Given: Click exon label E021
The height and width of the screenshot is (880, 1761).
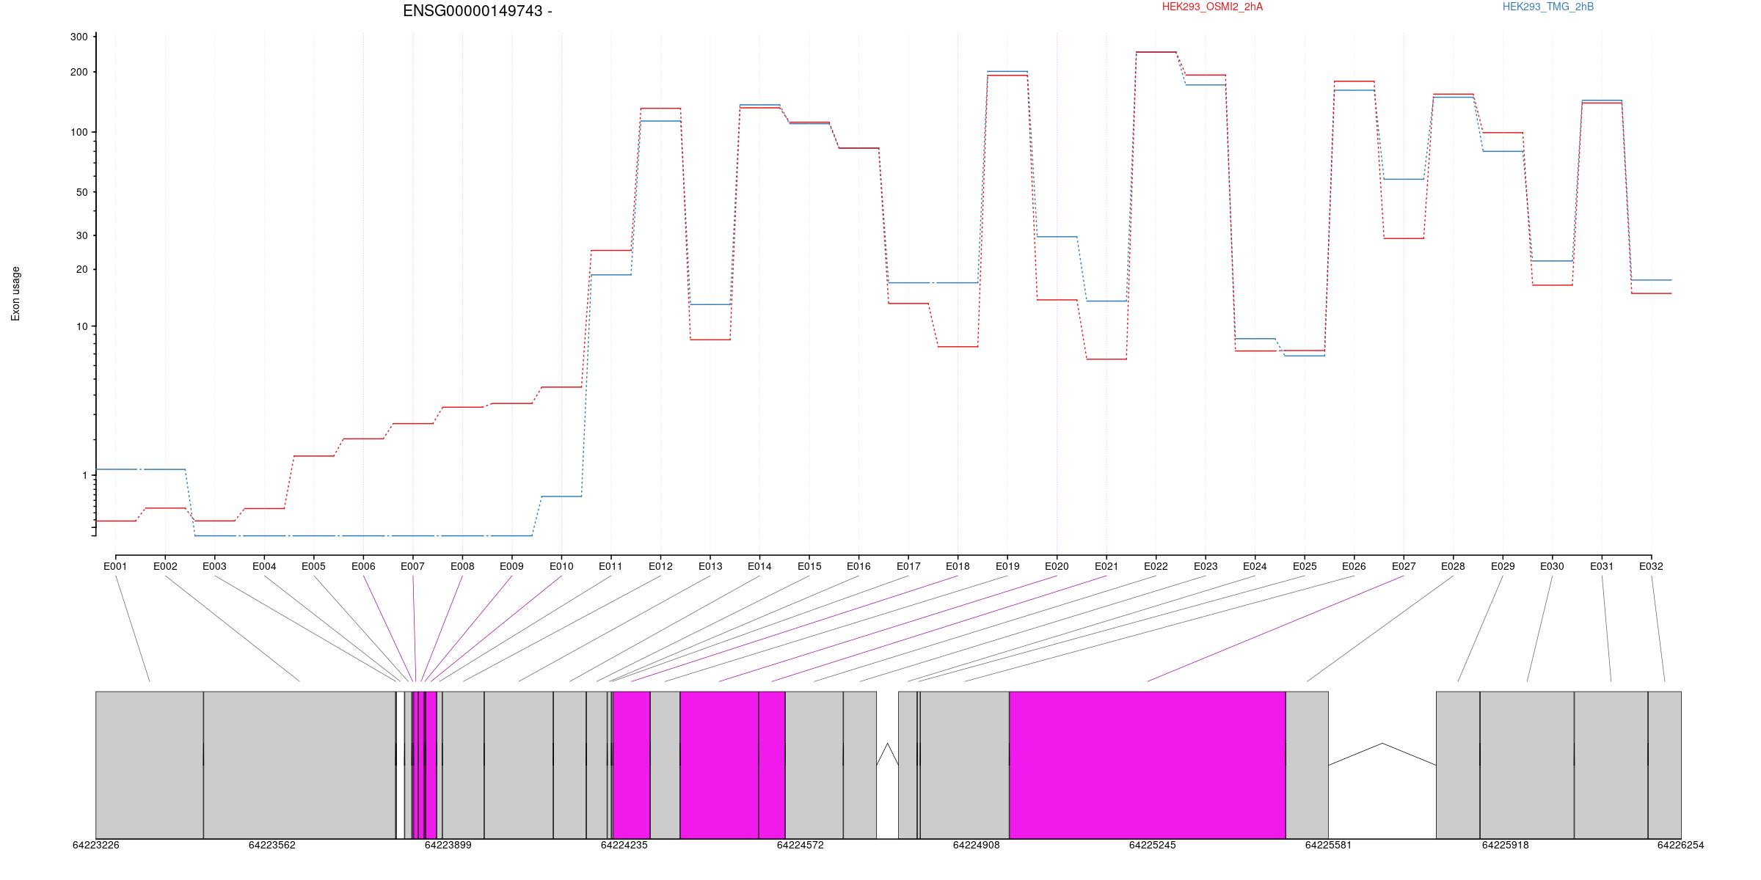Looking at the screenshot, I should pos(1106,566).
